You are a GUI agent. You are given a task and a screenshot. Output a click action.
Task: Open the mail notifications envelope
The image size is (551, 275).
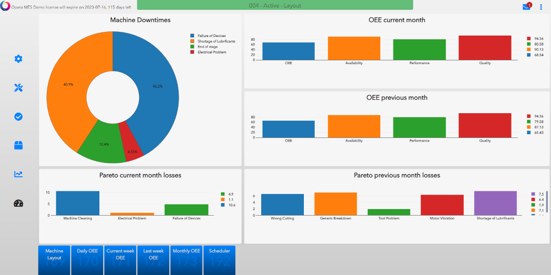527,7
